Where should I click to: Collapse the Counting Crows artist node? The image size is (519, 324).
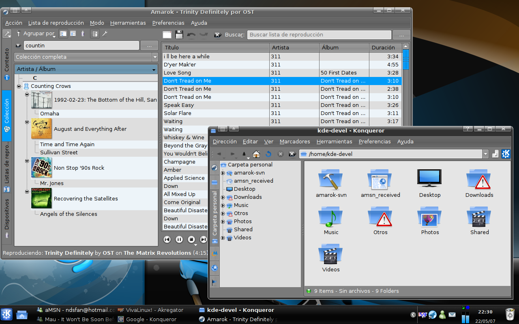tap(19, 86)
